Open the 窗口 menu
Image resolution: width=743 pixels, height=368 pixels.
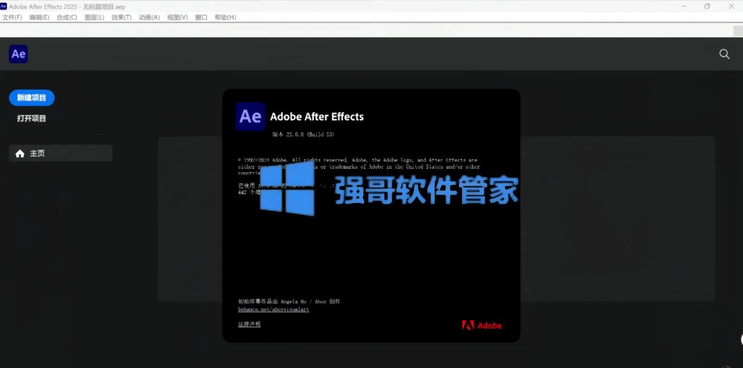pos(201,18)
